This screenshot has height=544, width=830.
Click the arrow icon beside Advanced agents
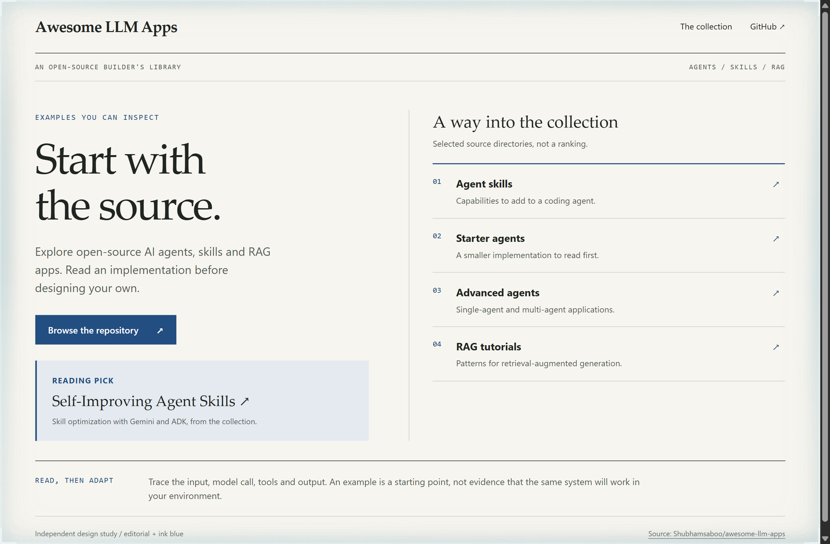[776, 293]
